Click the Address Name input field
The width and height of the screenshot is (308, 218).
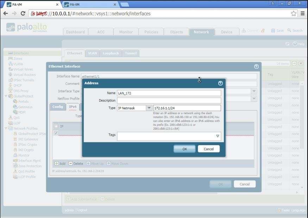169,93
